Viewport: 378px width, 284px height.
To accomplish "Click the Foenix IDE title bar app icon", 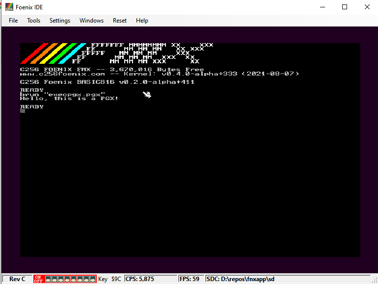I will (x=9, y=7).
